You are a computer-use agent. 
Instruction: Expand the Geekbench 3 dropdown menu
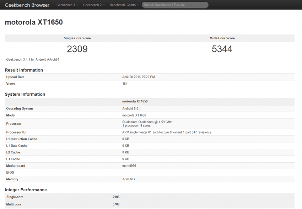[67, 5]
